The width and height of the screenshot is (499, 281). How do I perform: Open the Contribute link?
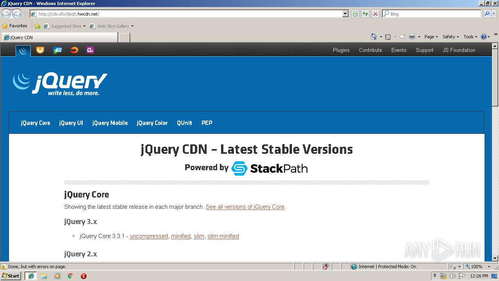(x=370, y=50)
